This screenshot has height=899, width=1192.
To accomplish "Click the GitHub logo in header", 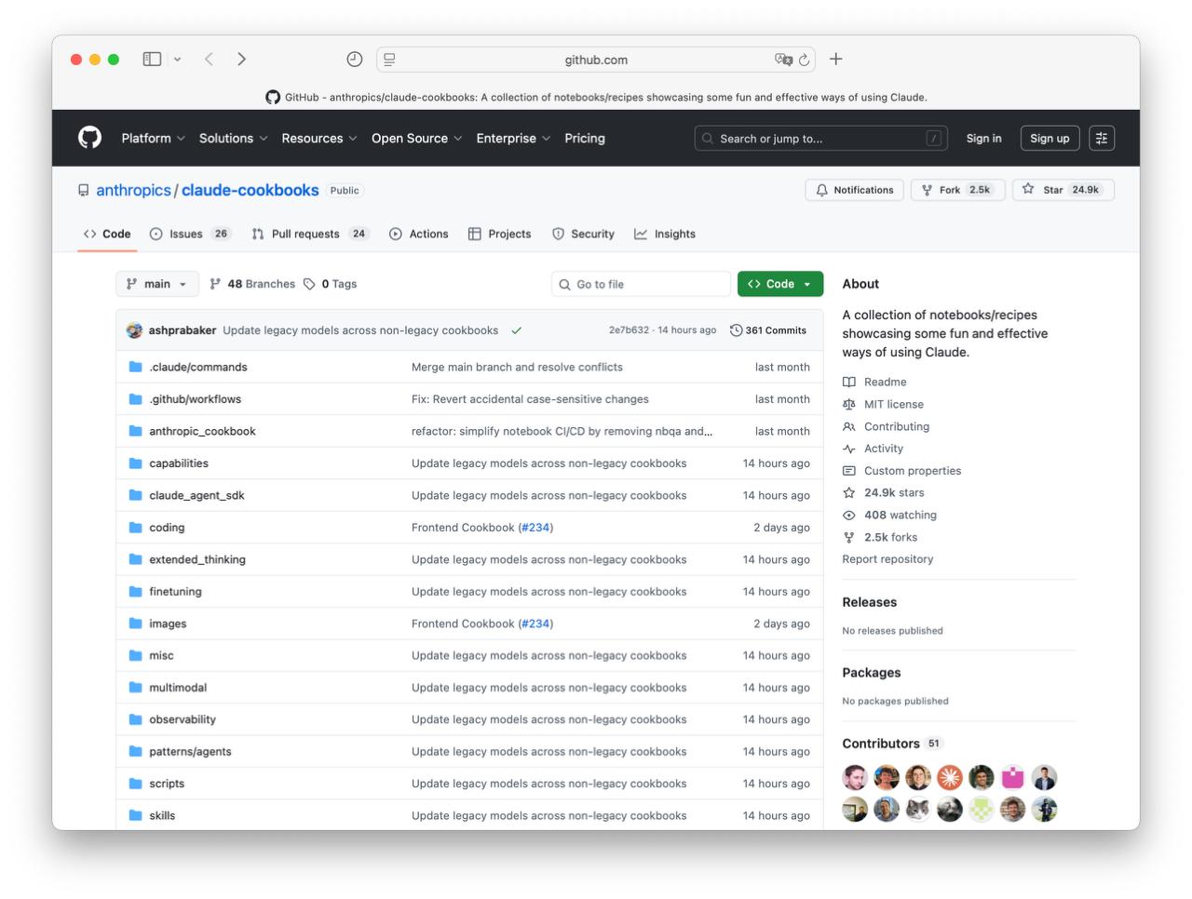I will pos(89,138).
